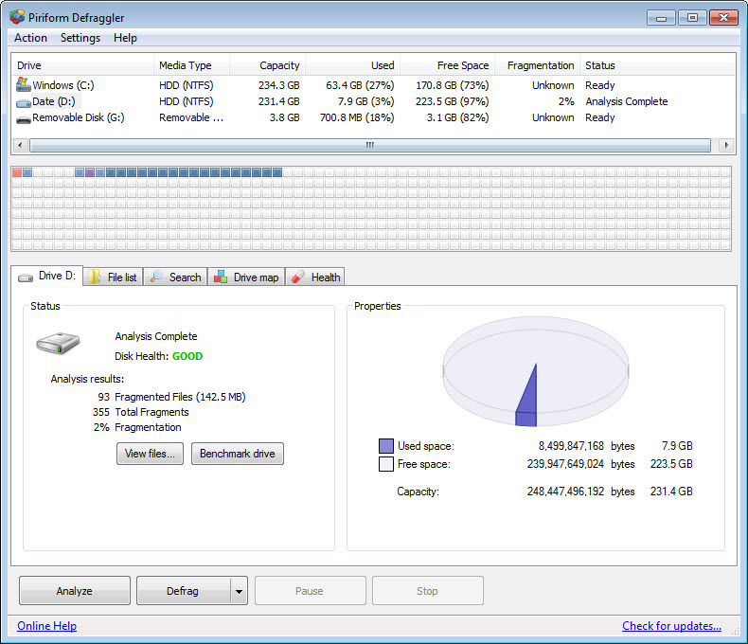Sort by the Media Type column header
748x644 pixels.
coord(192,65)
